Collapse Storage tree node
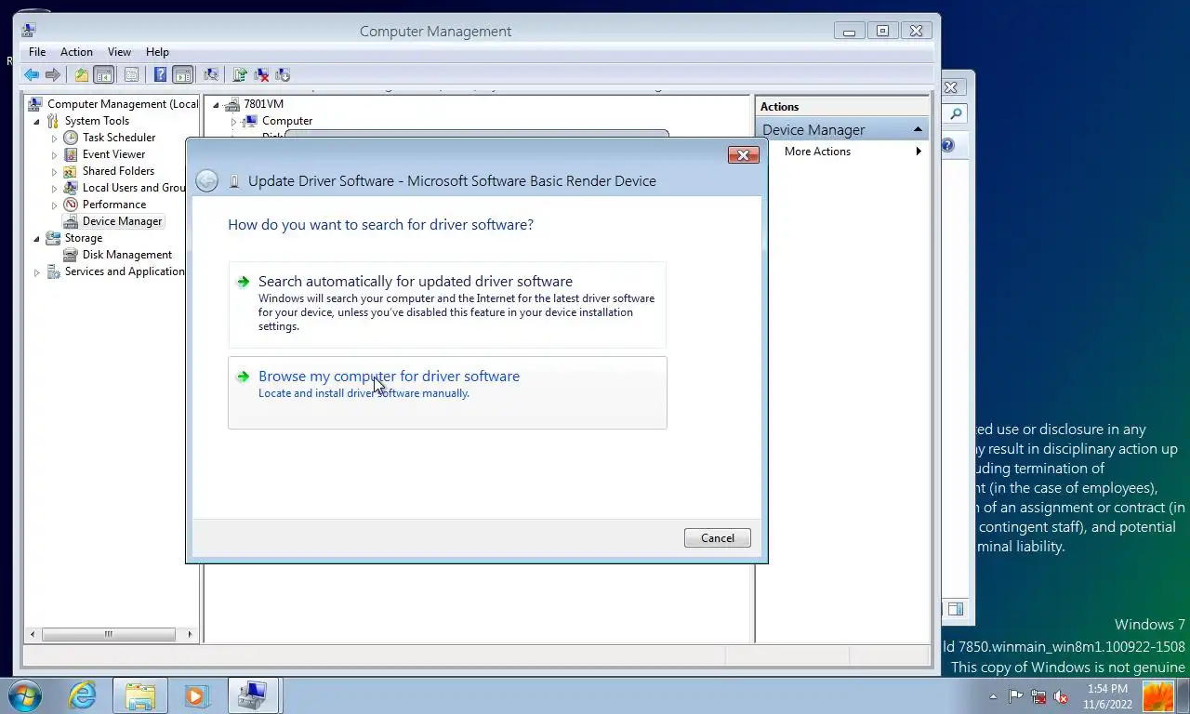 (x=37, y=238)
